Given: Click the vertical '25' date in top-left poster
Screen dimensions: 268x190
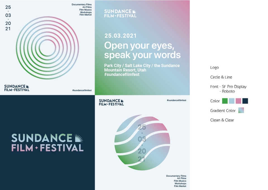Looking at the screenshot, I should [8, 7].
